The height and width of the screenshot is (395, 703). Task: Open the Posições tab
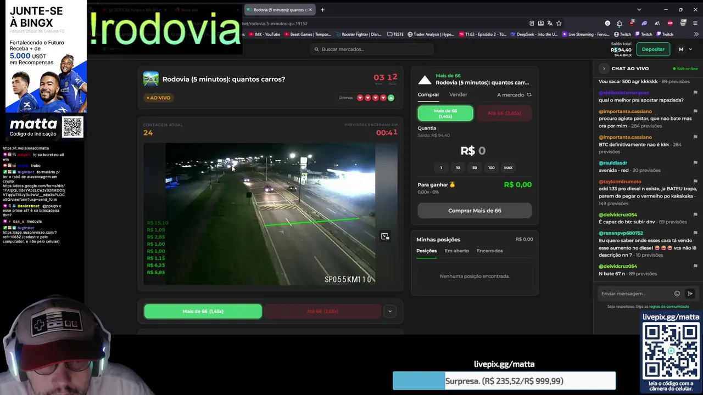pos(427,251)
